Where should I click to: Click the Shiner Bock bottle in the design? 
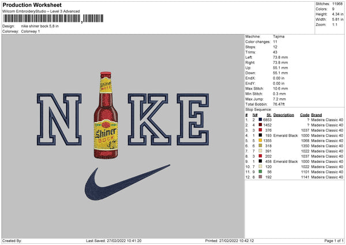pos(106,115)
